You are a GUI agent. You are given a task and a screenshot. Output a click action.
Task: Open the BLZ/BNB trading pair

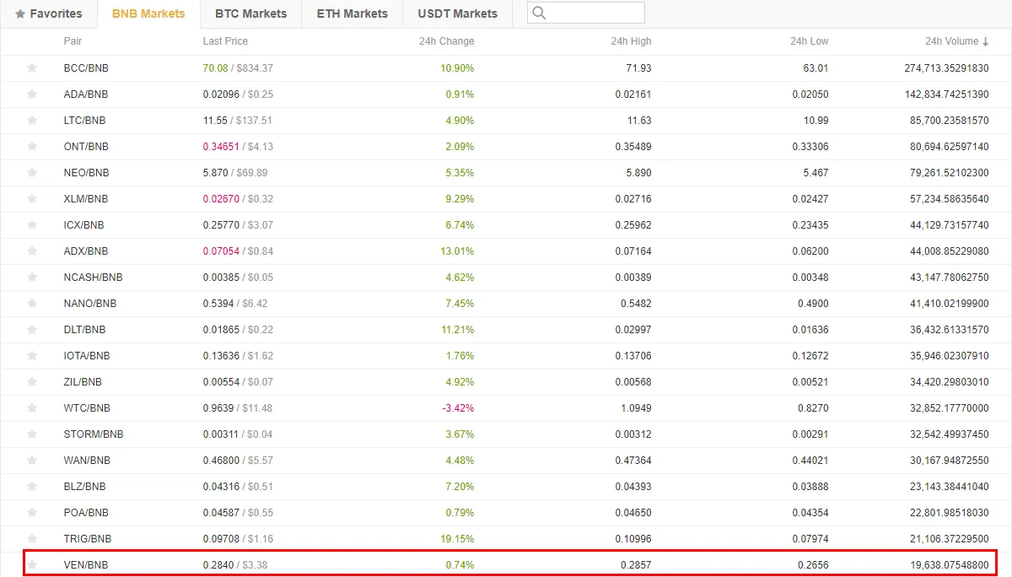(x=84, y=487)
